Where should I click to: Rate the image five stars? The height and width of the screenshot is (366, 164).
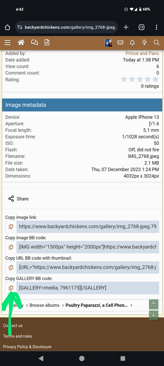[x=155, y=79]
